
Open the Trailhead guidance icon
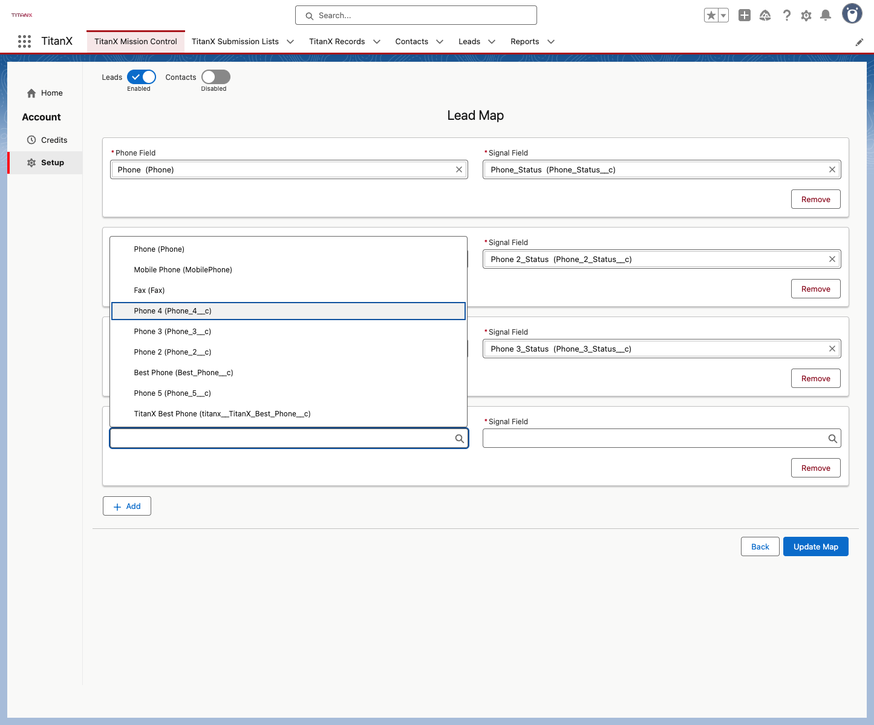765,15
